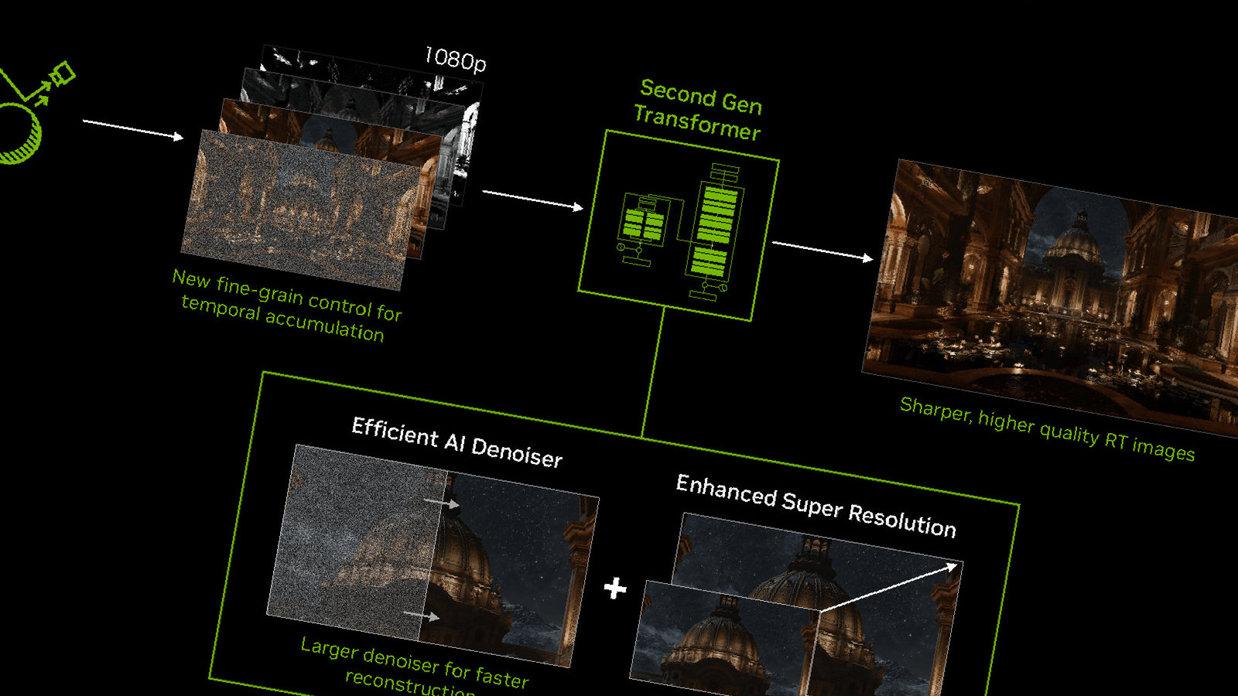Viewport: 1238px width, 696px height.
Task: Click the final rendered cathedral image
Action: 1051,299
